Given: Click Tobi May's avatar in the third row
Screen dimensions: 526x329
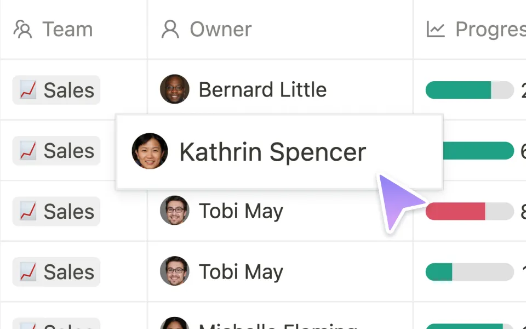Looking at the screenshot, I should click(x=174, y=211).
